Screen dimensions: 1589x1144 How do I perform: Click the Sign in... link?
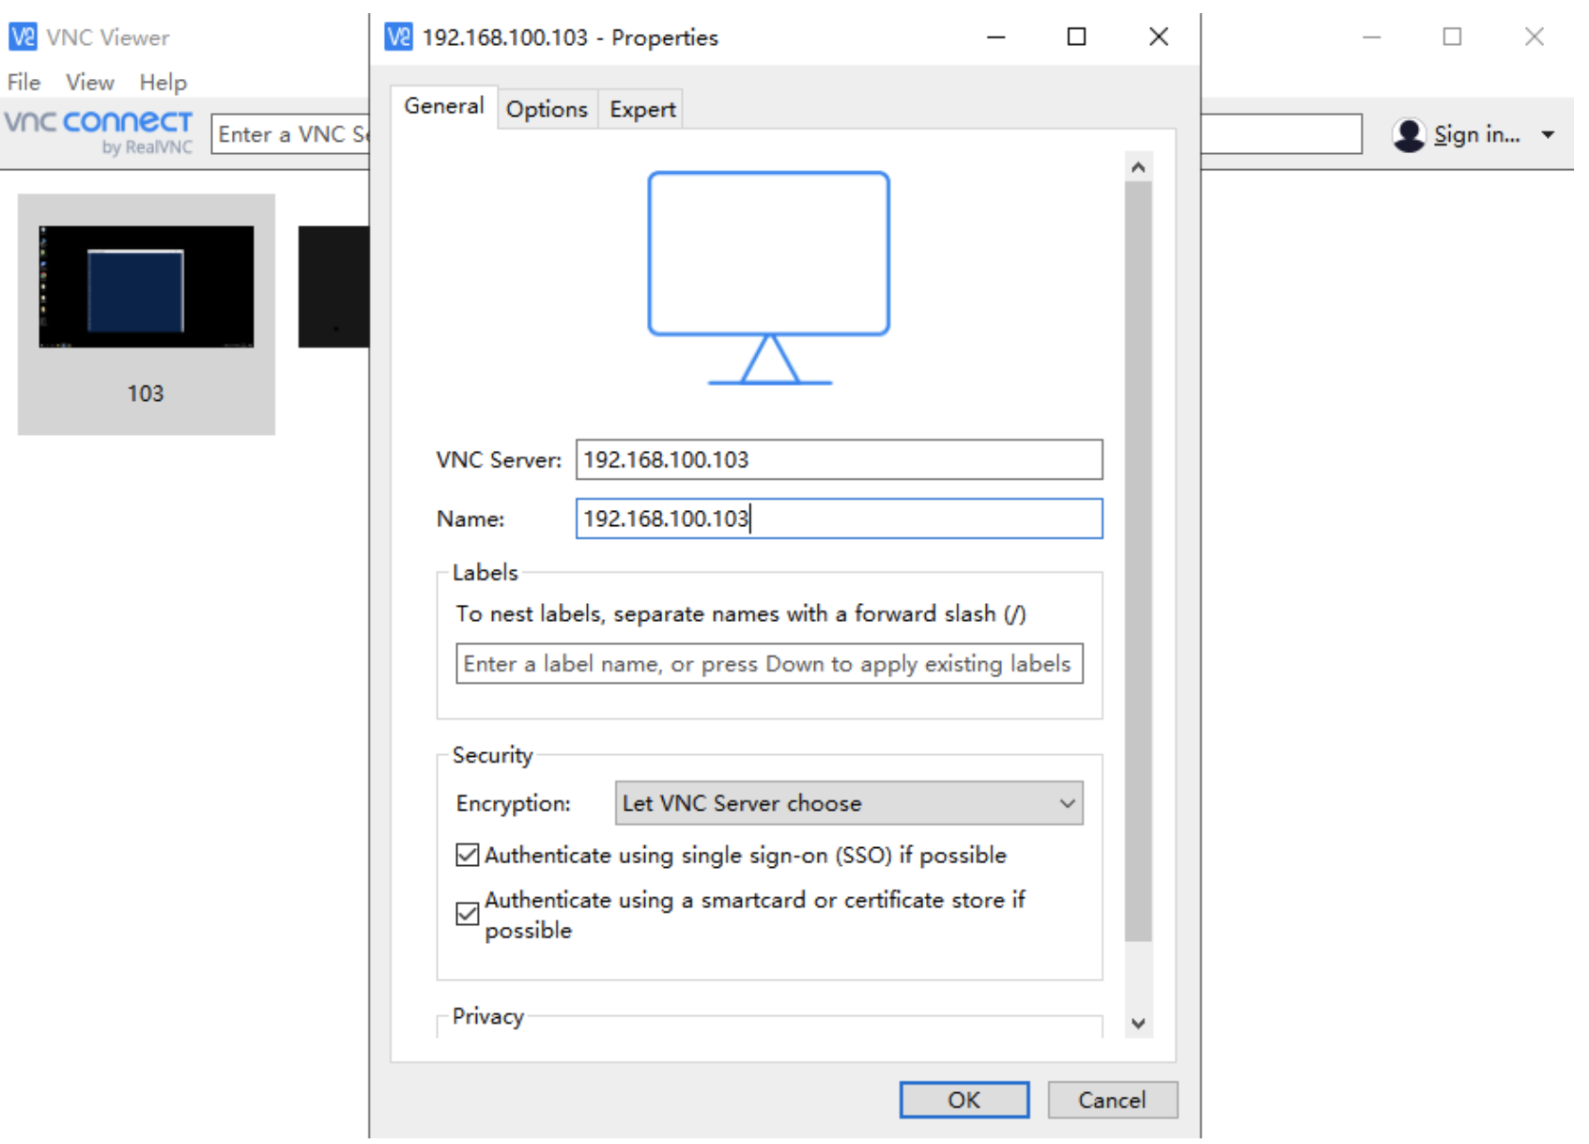click(1476, 135)
